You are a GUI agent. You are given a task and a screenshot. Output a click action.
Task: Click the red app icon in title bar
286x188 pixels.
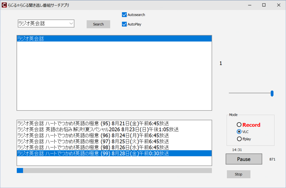coord(4,5)
